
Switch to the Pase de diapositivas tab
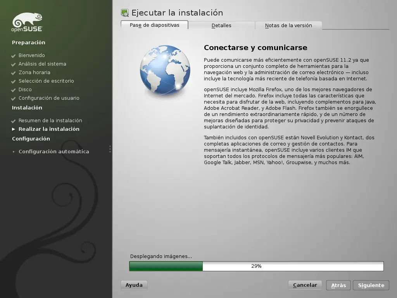(x=154, y=25)
